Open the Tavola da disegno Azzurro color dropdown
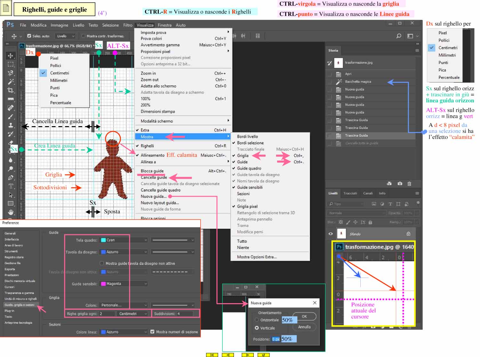 tap(124, 252)
